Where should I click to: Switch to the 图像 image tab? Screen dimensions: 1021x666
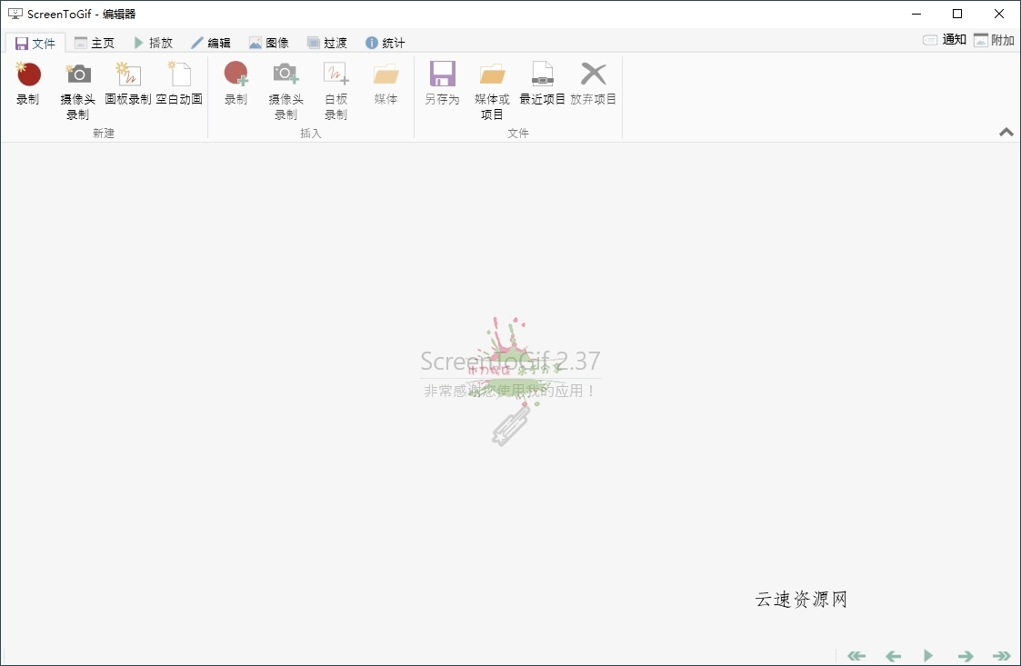click(269, 42)
